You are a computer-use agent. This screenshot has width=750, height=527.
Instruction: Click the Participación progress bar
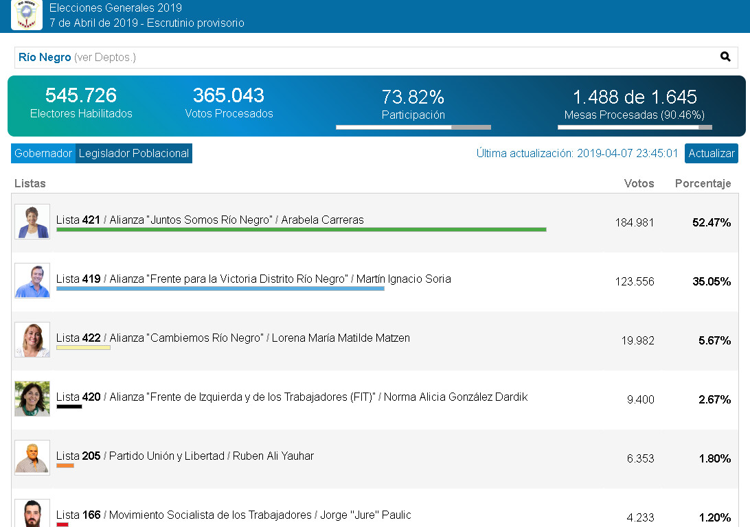[x=413, y=127]
